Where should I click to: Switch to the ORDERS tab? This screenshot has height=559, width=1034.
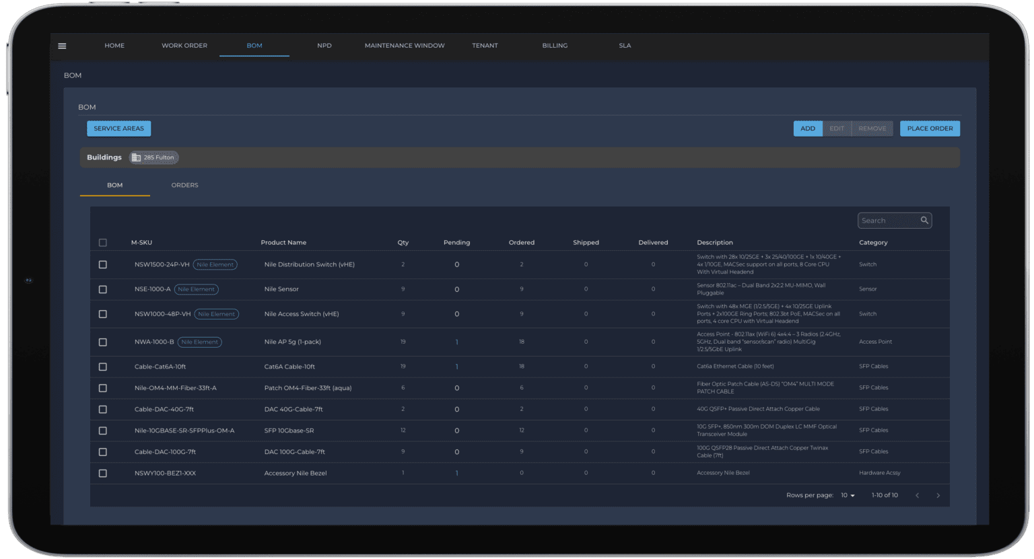pyautogui.click(x=184, y=185)
